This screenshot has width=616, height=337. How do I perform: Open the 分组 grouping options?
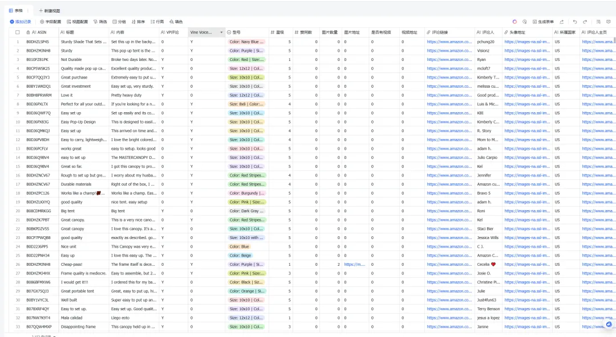pyautogui.click(x=119, y=22)
